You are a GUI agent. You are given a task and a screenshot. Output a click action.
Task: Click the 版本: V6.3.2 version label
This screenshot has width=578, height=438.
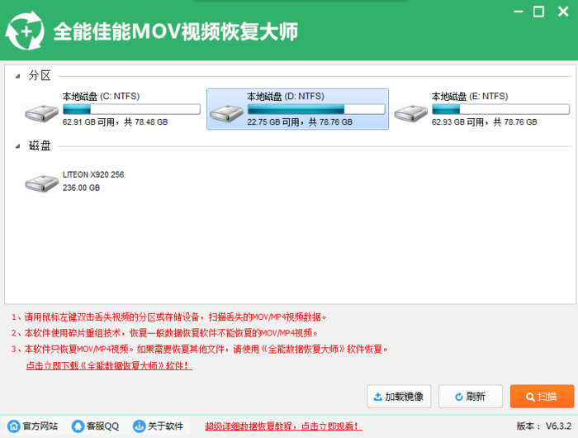pyautogui.click(x=543, y=426)
